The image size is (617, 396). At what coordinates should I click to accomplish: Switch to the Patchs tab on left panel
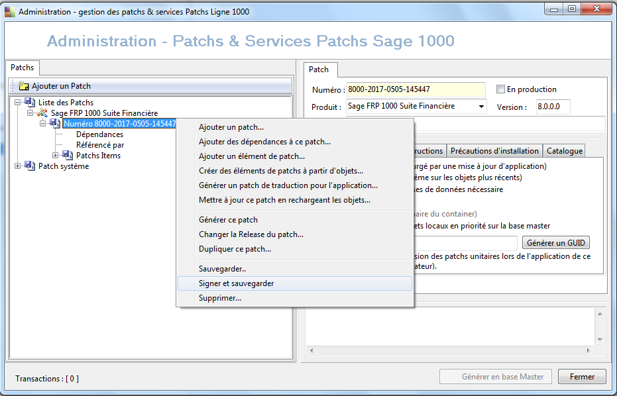(23, 68)
